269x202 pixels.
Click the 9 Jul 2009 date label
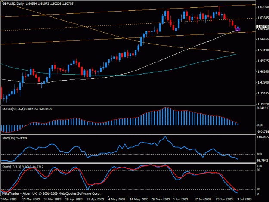pyautogui.click(x=244, y=199)
